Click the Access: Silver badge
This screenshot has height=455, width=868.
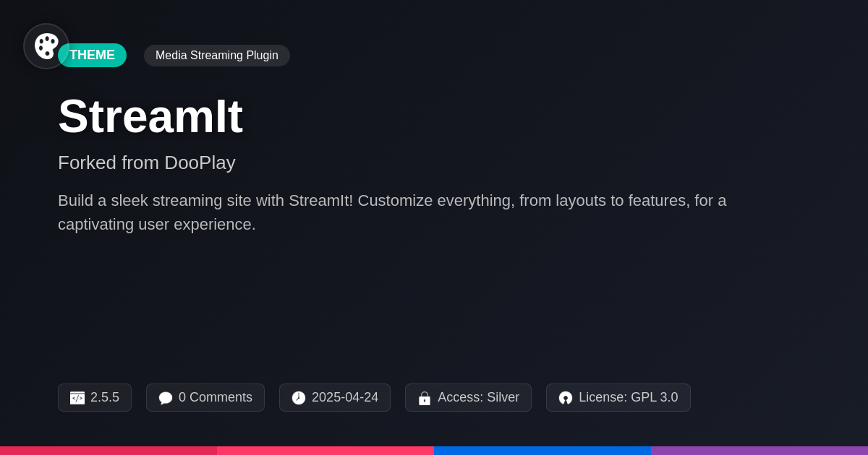(468, 398)
